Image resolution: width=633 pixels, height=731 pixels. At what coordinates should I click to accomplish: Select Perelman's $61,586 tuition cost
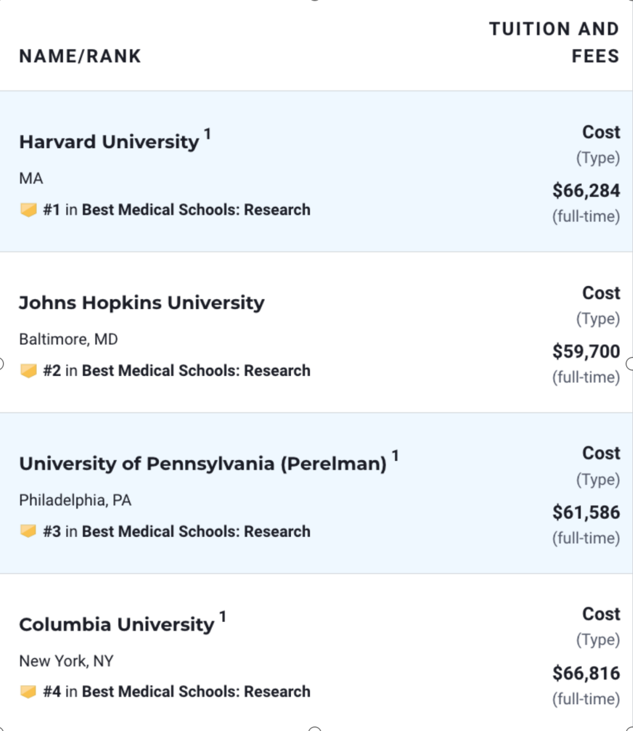pyautogui.click(x=586, y=512)
